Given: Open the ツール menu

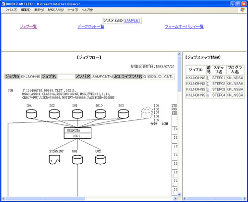Looking at the screenshot, I should coord(72,10).
